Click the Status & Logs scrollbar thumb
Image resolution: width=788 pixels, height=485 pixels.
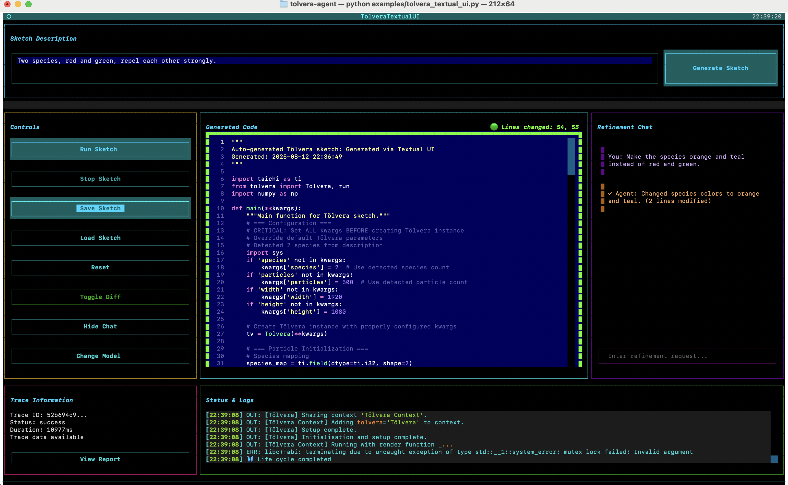click(774, 459)
